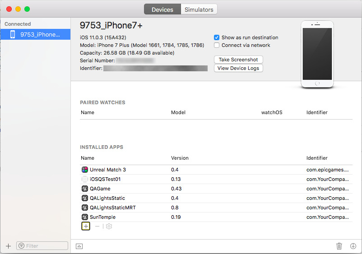Click the filter icon in search field
The width and height of the screenshot is (362, 254).
point(22,246)
